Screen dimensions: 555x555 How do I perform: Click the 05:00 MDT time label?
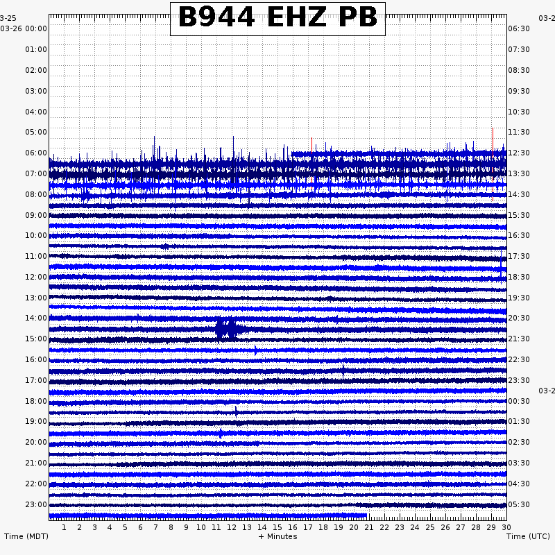click(36, 132)
